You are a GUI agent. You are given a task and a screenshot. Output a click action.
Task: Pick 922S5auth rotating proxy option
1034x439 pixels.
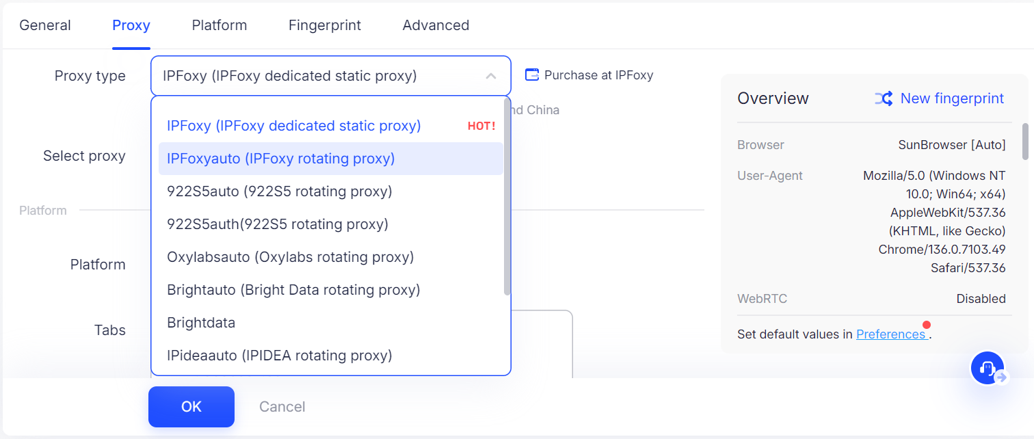pyautogui.click(x=278, y=224)
